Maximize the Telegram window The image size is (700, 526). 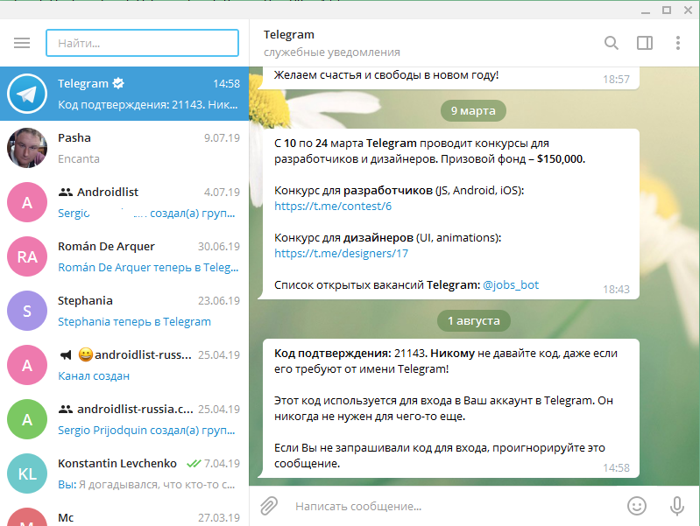(667, 10)
